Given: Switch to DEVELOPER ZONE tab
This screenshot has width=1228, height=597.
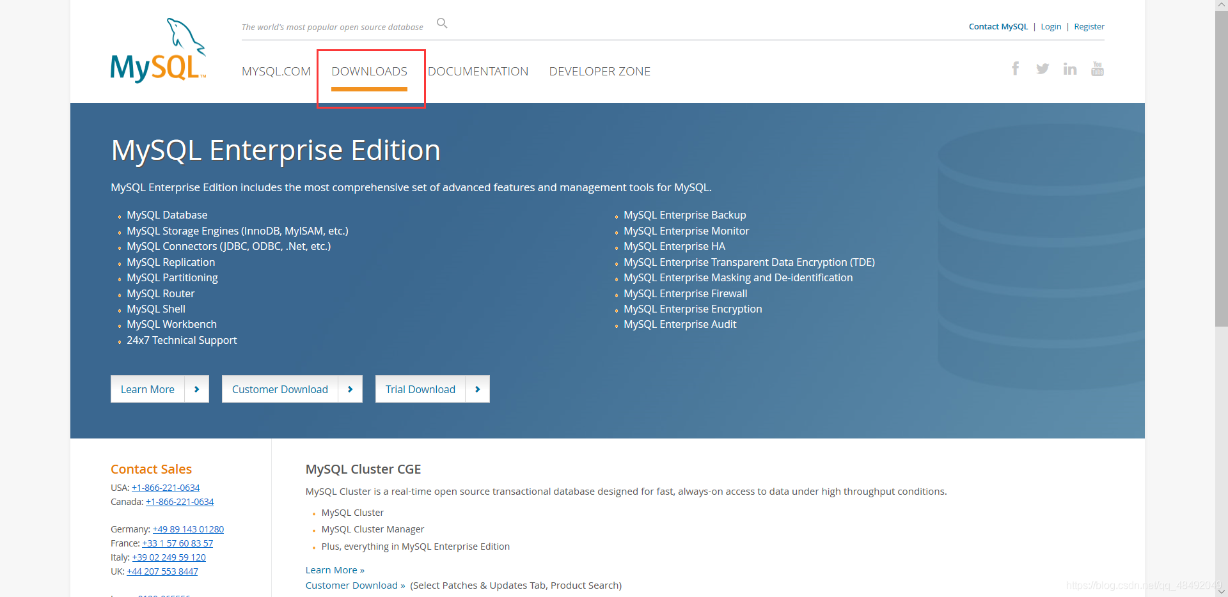Looking at the screenshot, I should pos(600,72).
